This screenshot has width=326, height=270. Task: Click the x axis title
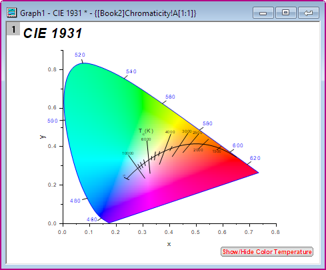tap(169, 244)
